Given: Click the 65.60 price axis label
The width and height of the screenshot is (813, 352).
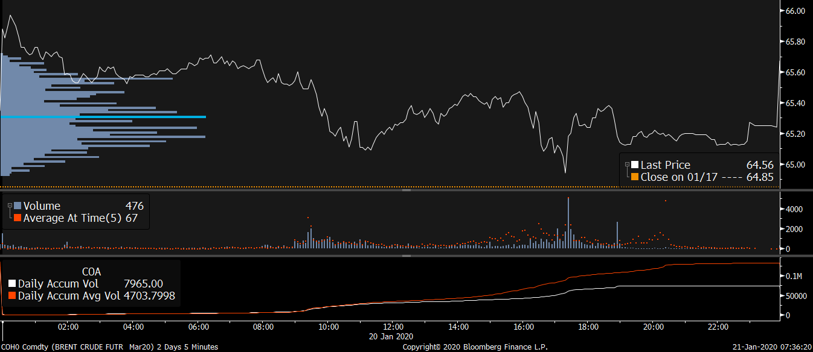Looking at the screenshot, I should tap(795, 72).
